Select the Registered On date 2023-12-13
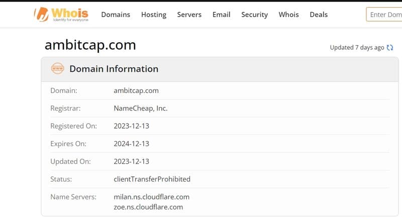 [x=131, y=126]
